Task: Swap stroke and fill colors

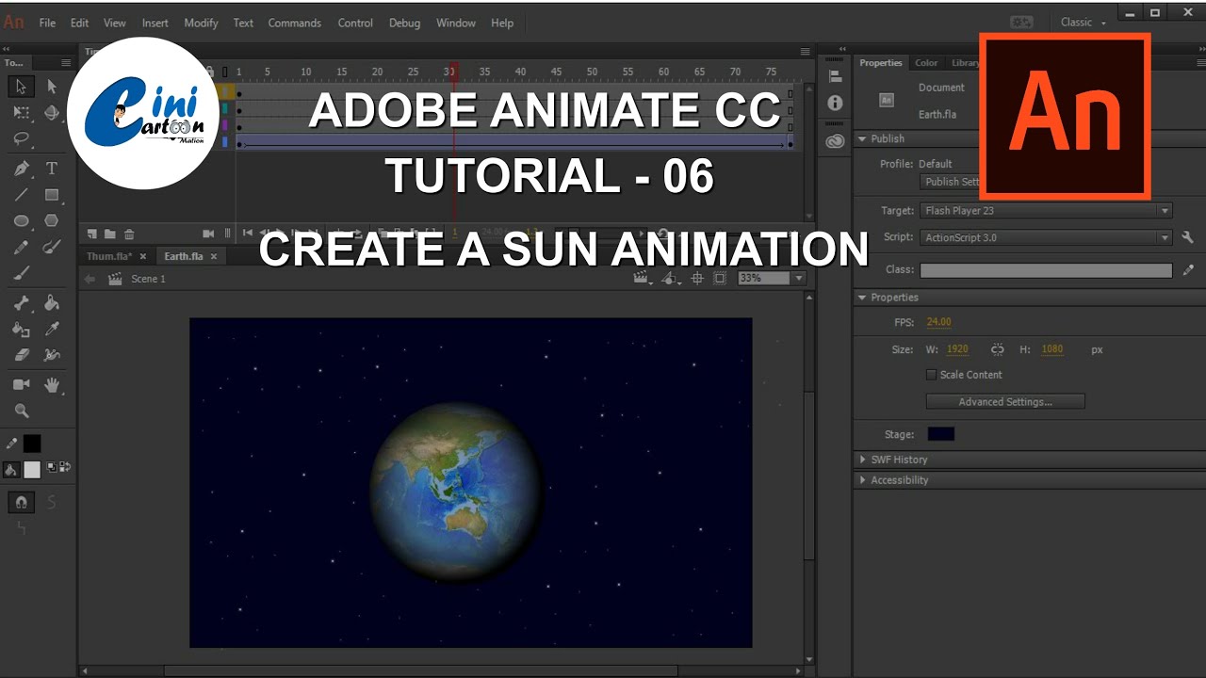Action: 66,467
